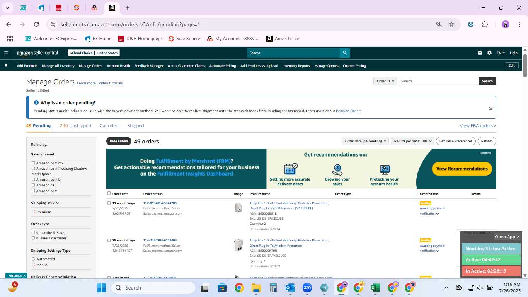The width and height of the screenshot is (528, 297).
Task: Click the magnifier search button in header
Action: (x=345, y=53)
